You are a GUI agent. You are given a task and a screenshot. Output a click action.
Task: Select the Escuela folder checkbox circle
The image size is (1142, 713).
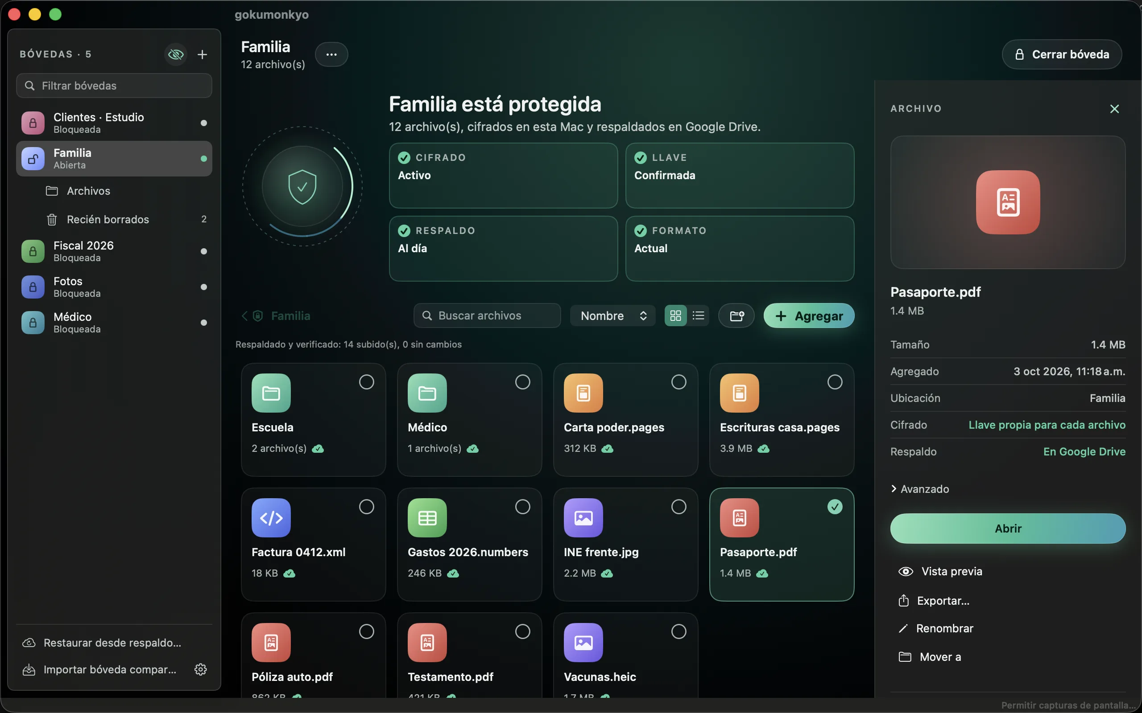pos(366,382)
